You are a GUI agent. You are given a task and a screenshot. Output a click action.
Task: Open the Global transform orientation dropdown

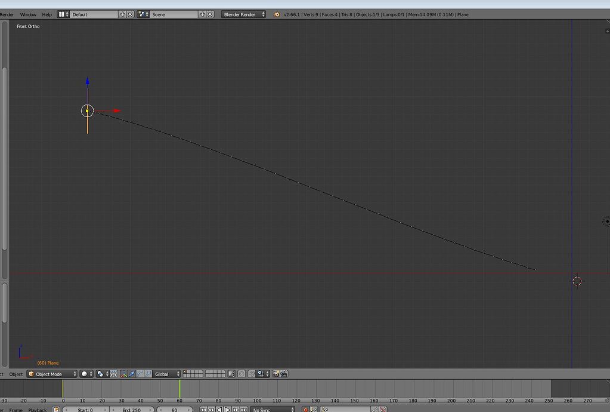pyautogui.click(x=166, y=374)
